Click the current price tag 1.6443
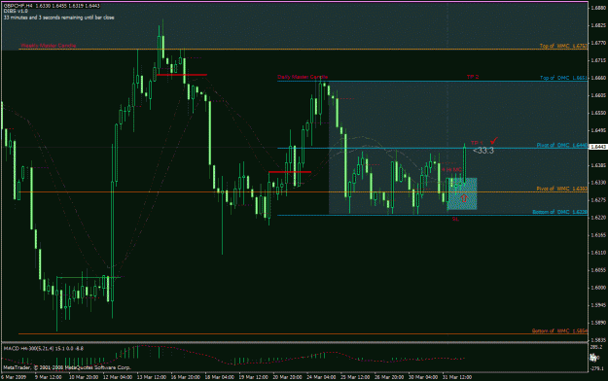This screenshot has width=608, height=381. pos(597,147)
